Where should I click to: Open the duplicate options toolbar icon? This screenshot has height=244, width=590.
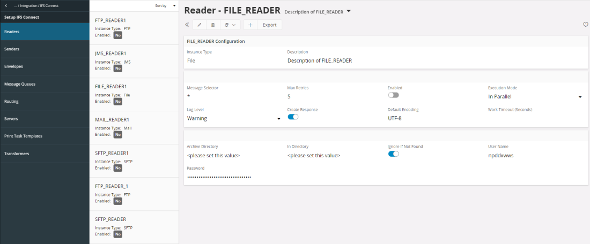coord(230,25)
